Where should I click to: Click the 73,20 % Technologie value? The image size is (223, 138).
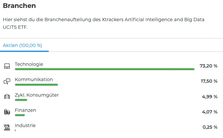click(208, 66)
